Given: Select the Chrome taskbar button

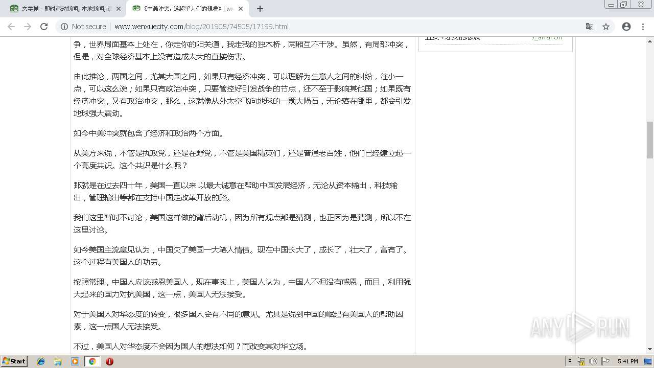Looking at the screenshot, I should tap(92, 361).
